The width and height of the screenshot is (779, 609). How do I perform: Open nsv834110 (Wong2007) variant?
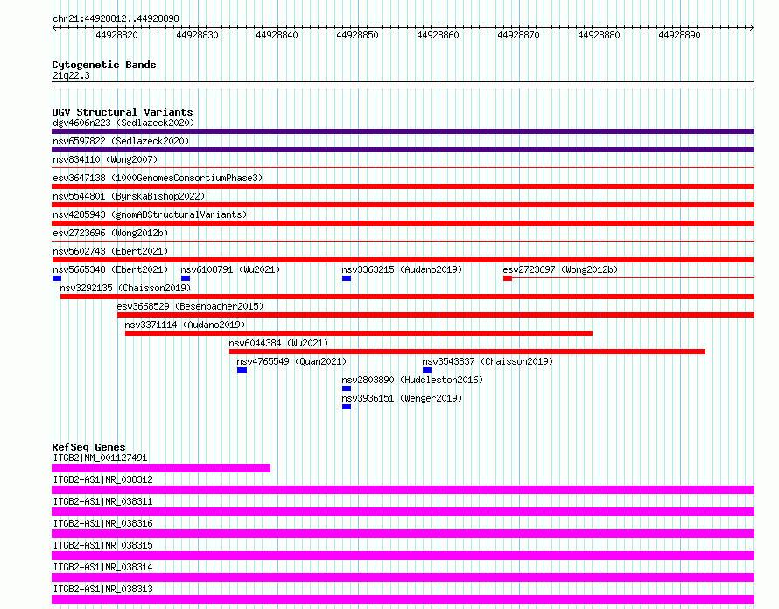click(105, 159)
